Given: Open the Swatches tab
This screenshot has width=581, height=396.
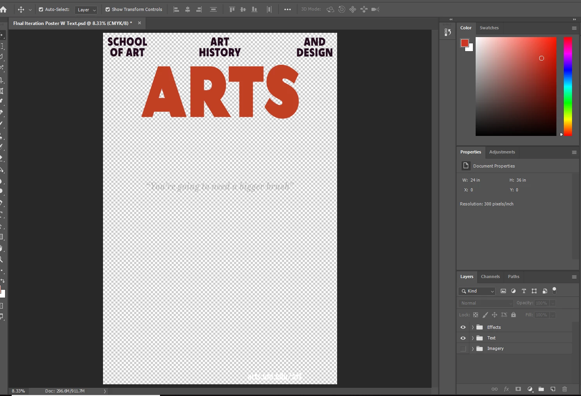Looking at the screenshot, I should pos(489,28).
